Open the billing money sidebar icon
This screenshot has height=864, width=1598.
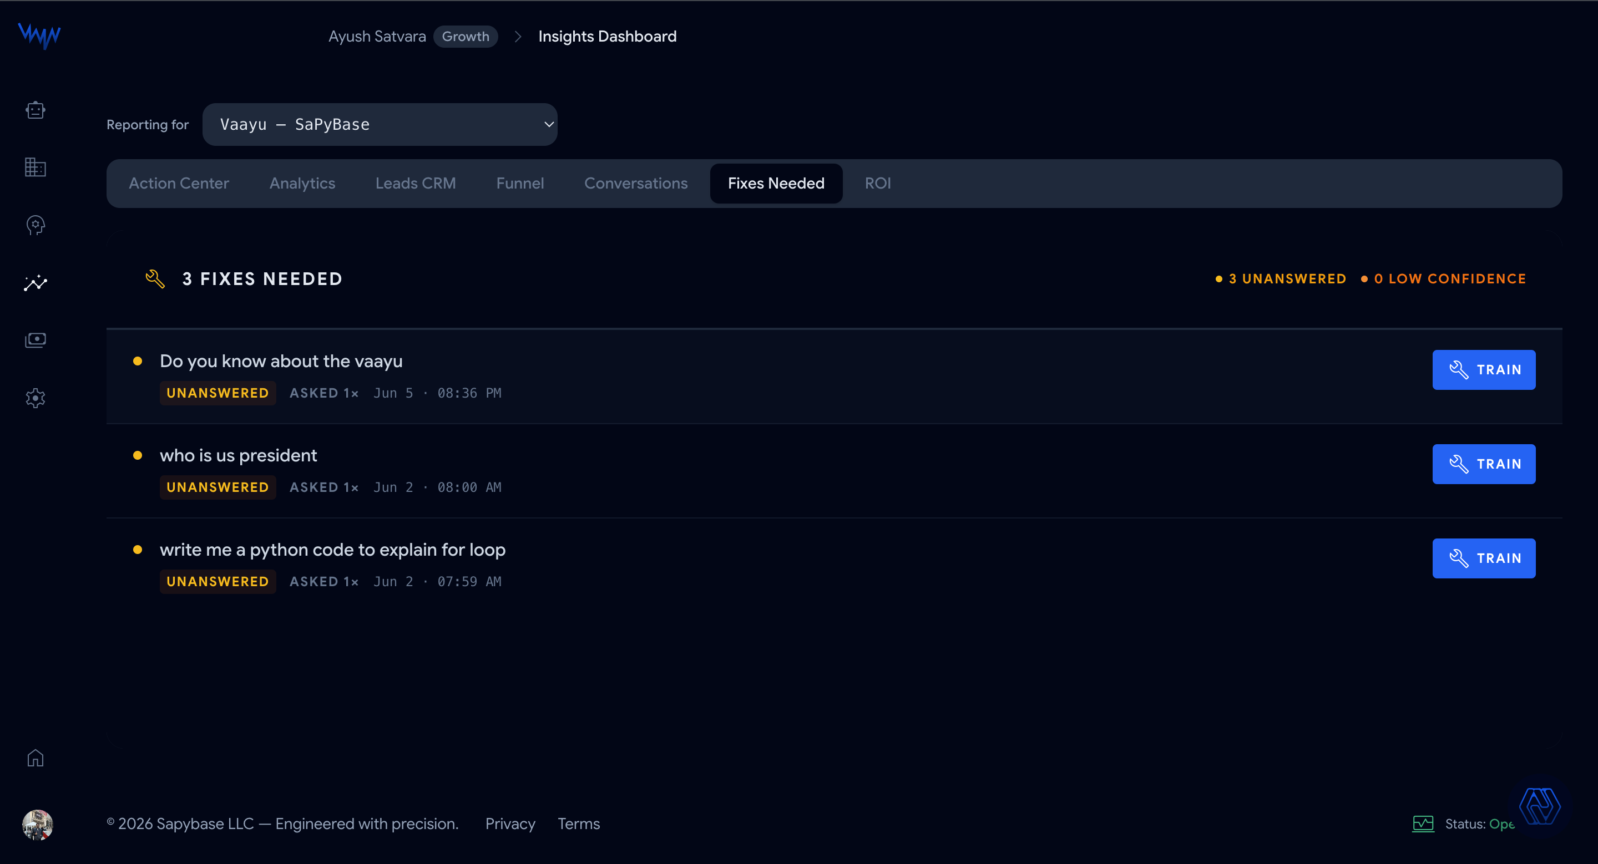tap(36, 340)
